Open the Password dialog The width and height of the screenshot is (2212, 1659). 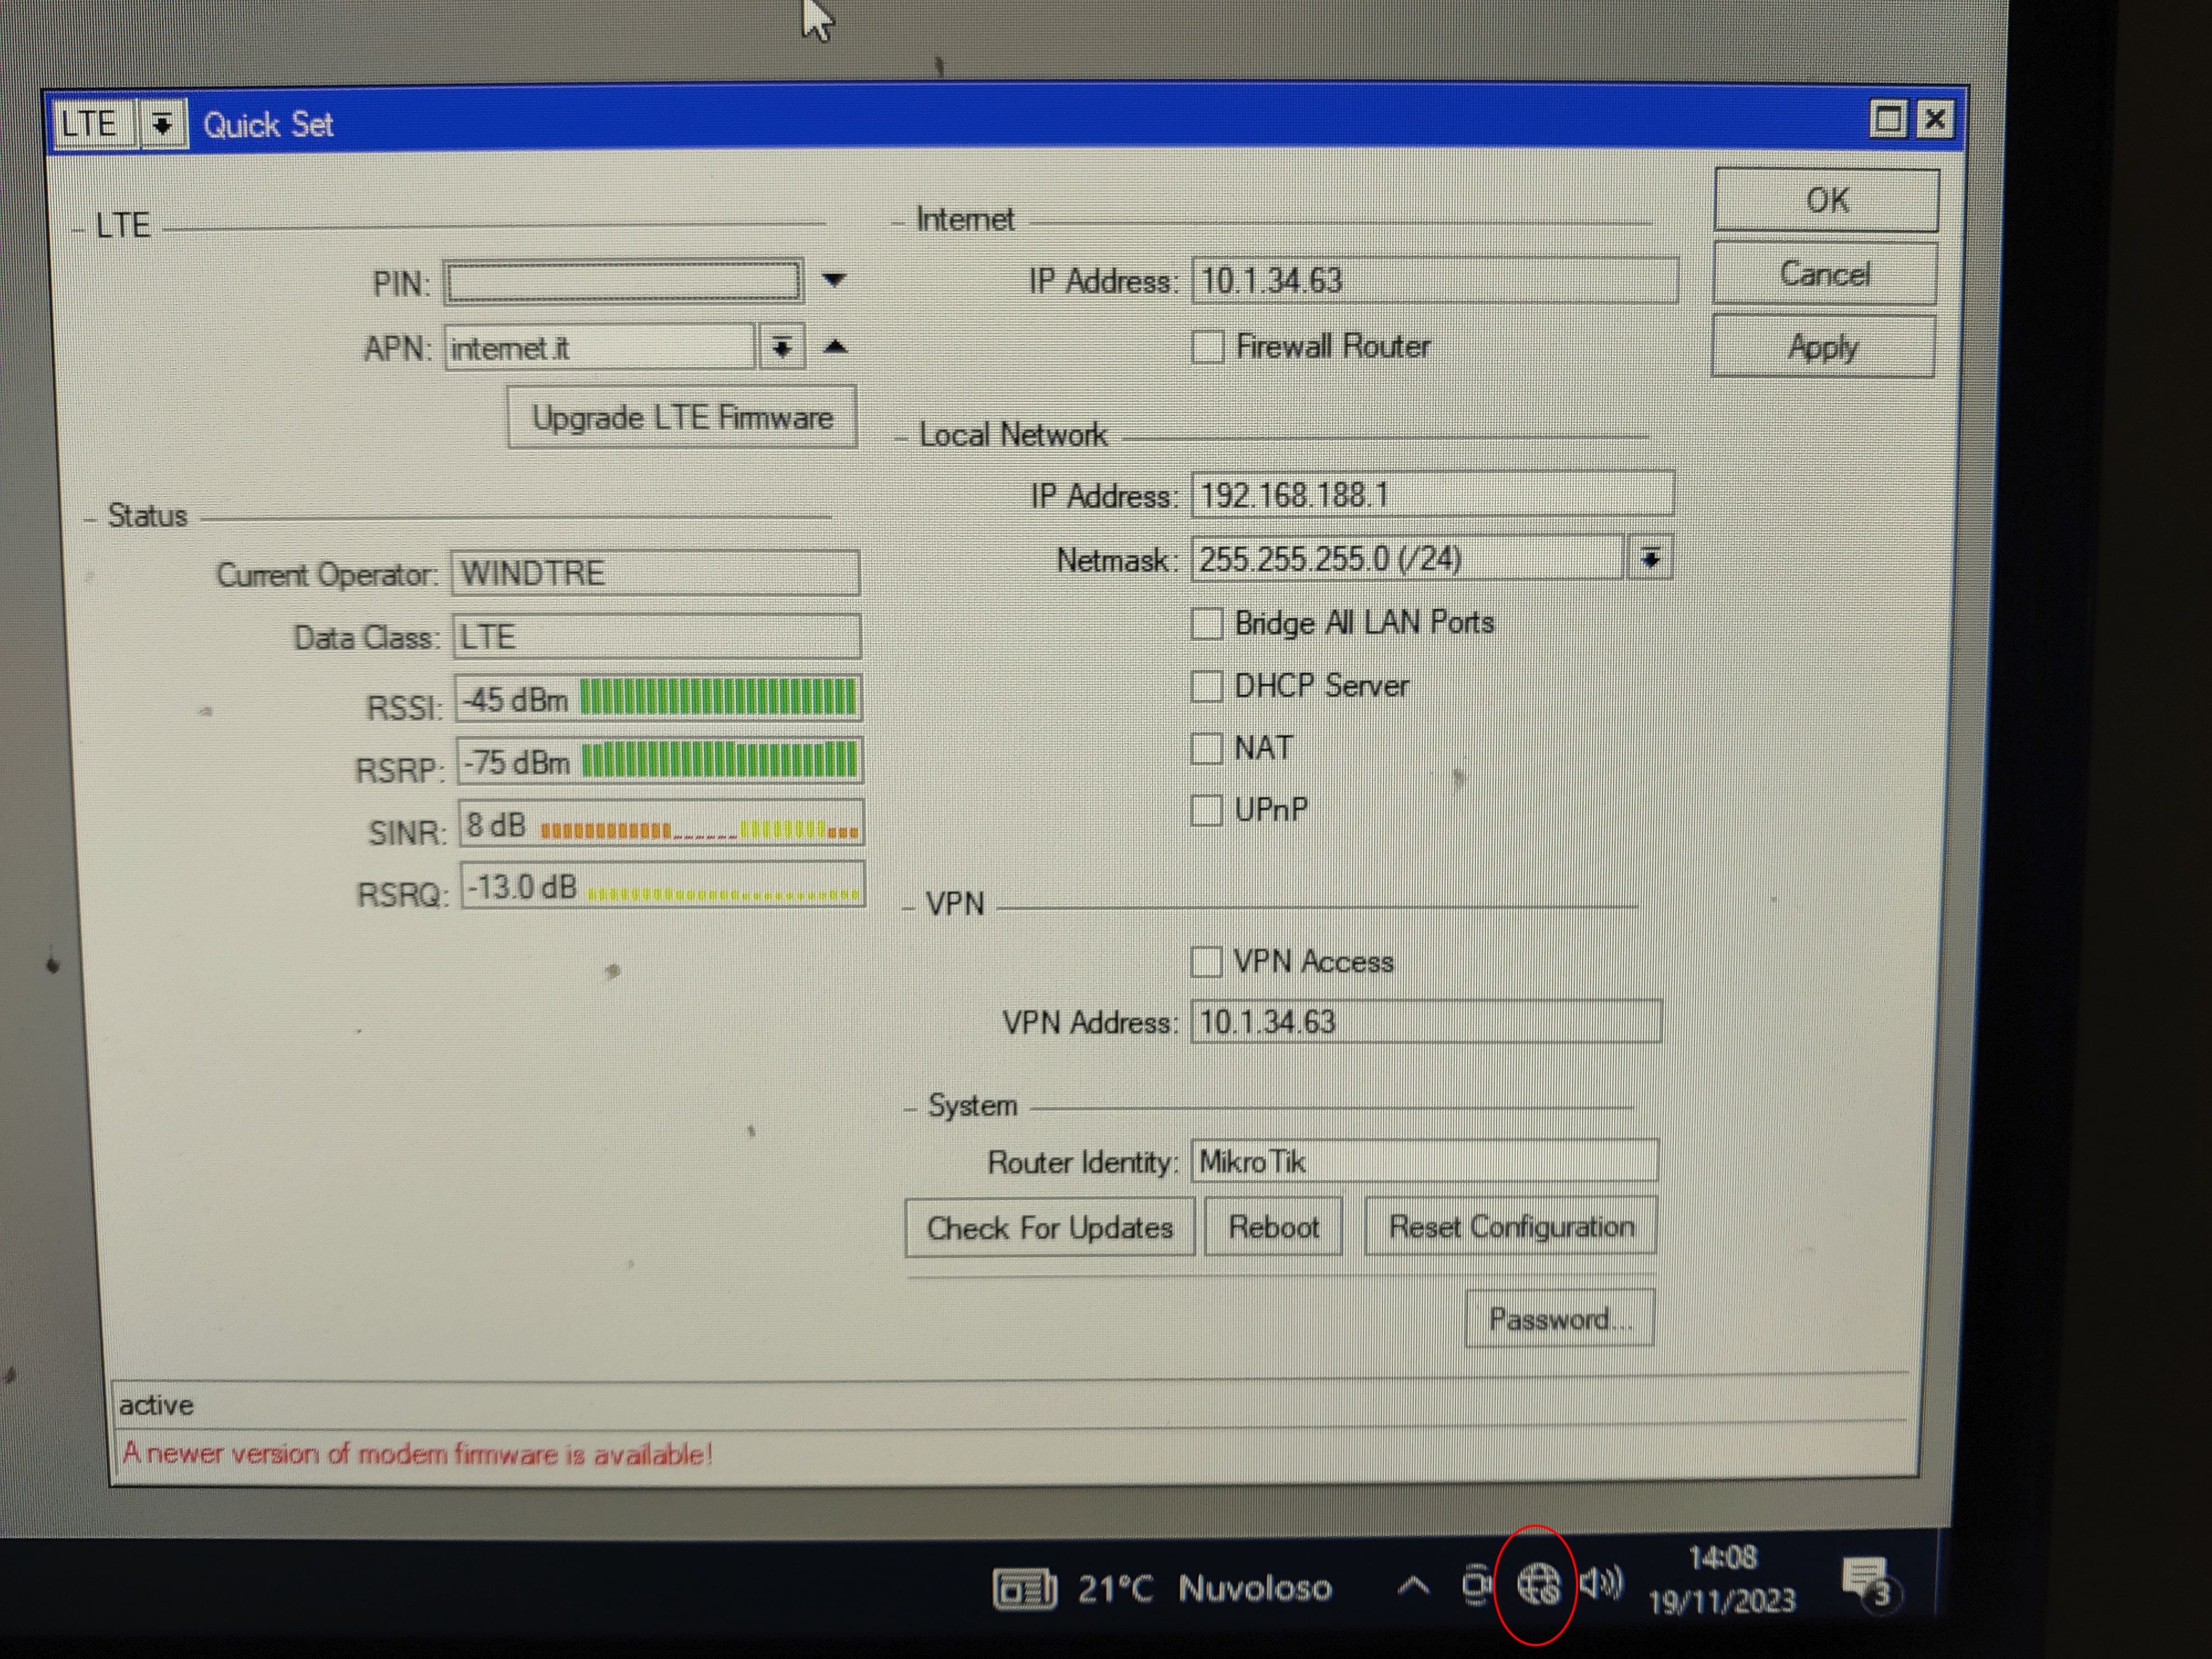1560,1319
